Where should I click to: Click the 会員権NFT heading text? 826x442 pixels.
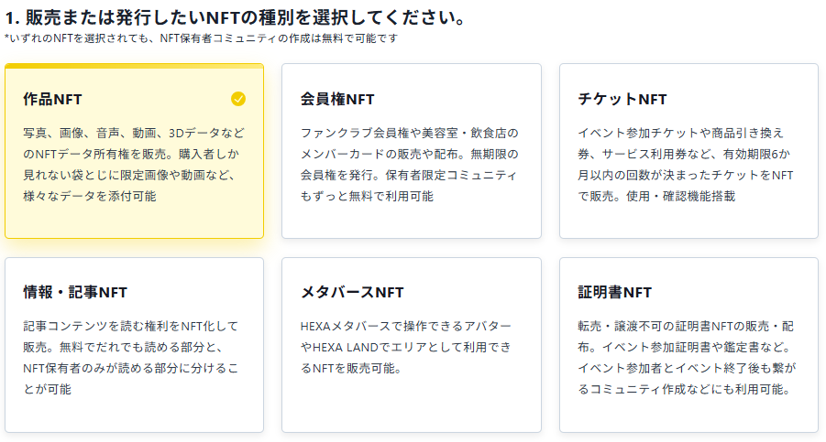337,99
